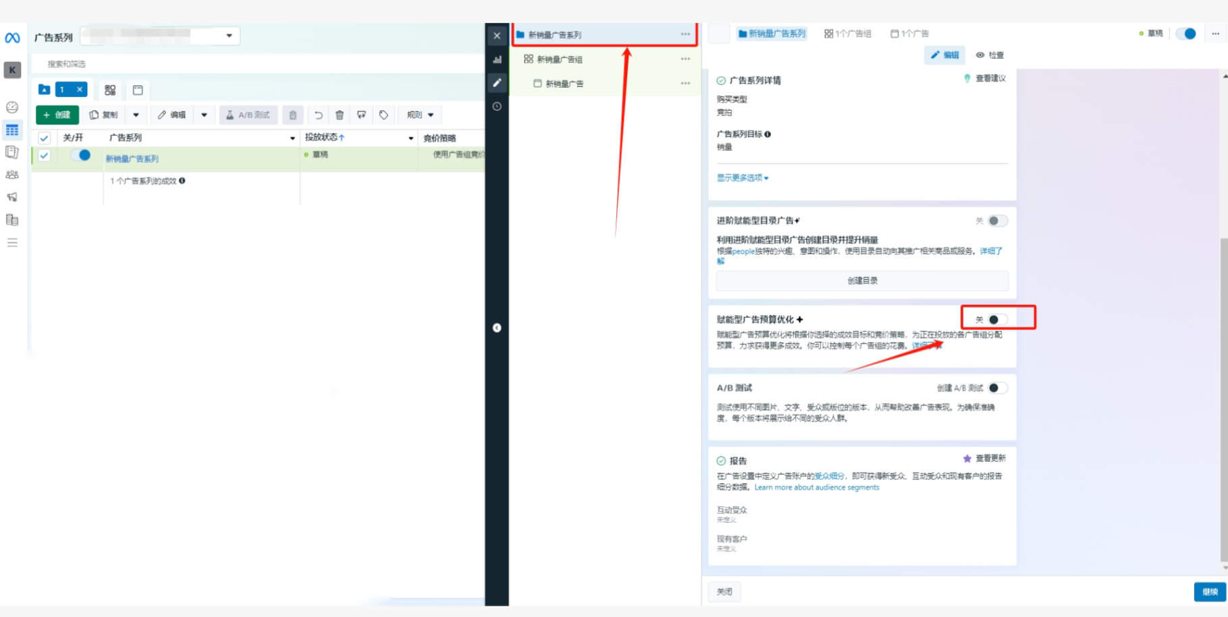Toggle the campaign on/off switch in table row
This screenshot has width=1228, height=617.
82,155
